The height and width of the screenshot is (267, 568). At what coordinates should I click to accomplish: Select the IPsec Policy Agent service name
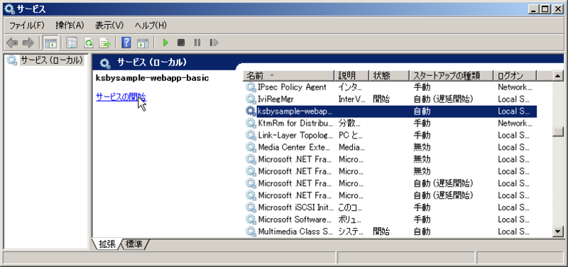pos(292,87)
